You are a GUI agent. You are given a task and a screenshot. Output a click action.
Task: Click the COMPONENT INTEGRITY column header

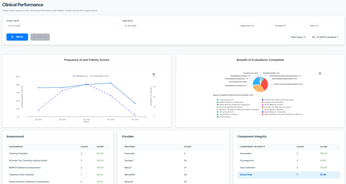[252, 147]
